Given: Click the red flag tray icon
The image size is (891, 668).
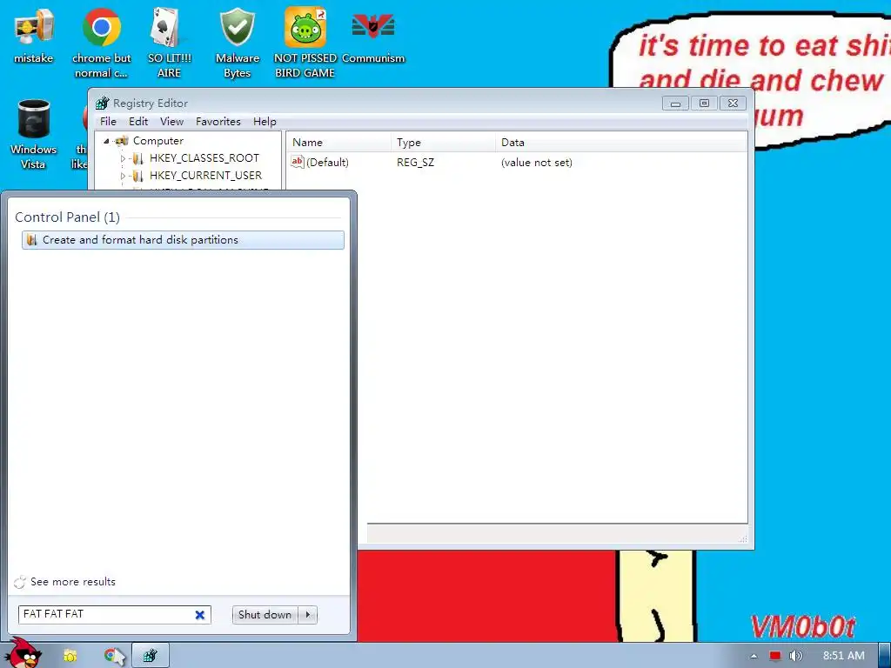Looking at the screenshot, I should [775, 656].
